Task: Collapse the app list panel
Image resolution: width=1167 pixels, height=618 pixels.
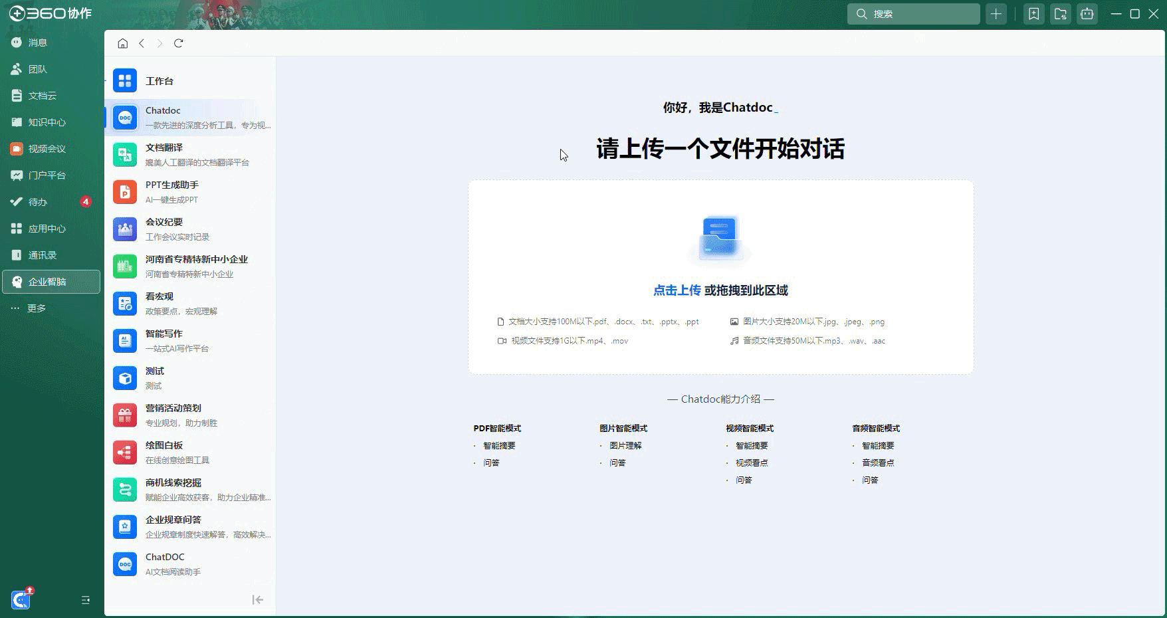Action: [258, 600]
